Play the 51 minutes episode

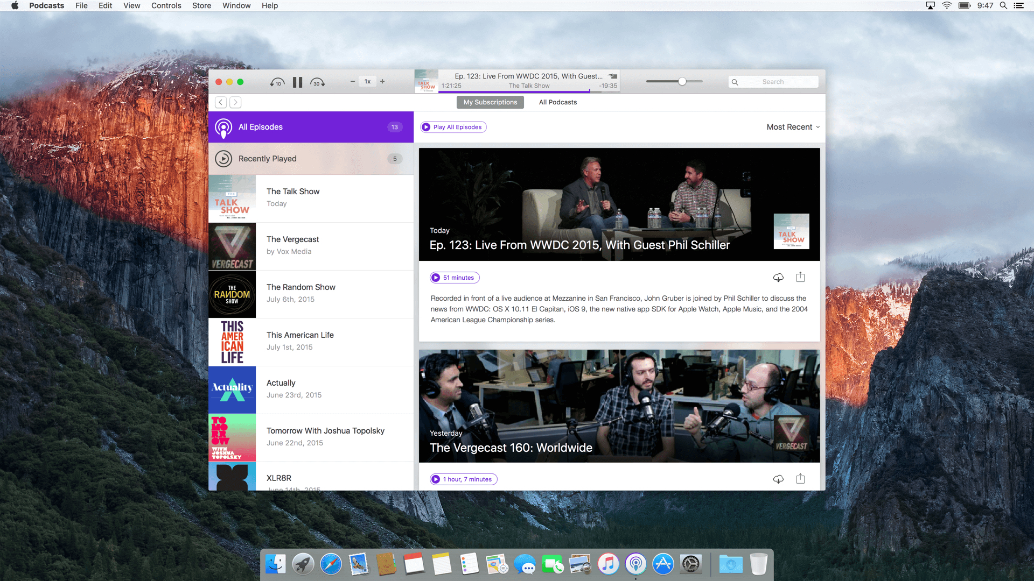pyautogui.click(x=455, y=278)
